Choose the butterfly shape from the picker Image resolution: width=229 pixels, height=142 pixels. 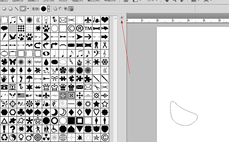(13, 62)
